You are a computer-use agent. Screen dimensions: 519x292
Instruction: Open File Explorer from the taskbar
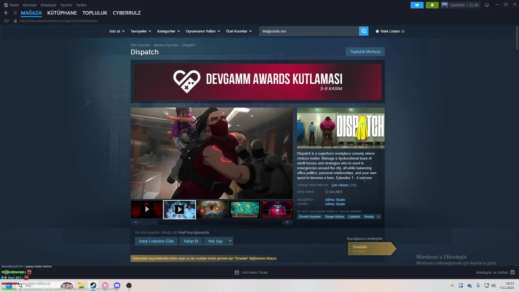point(81,286)
